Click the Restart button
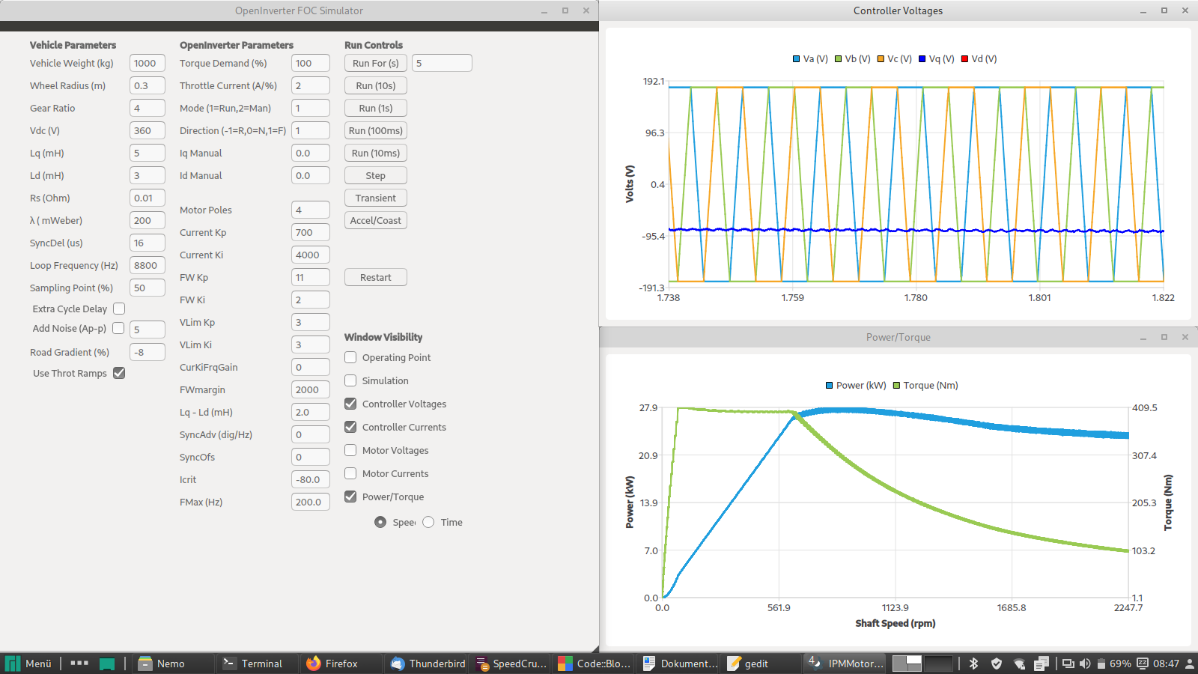 (x=375, y=277)
